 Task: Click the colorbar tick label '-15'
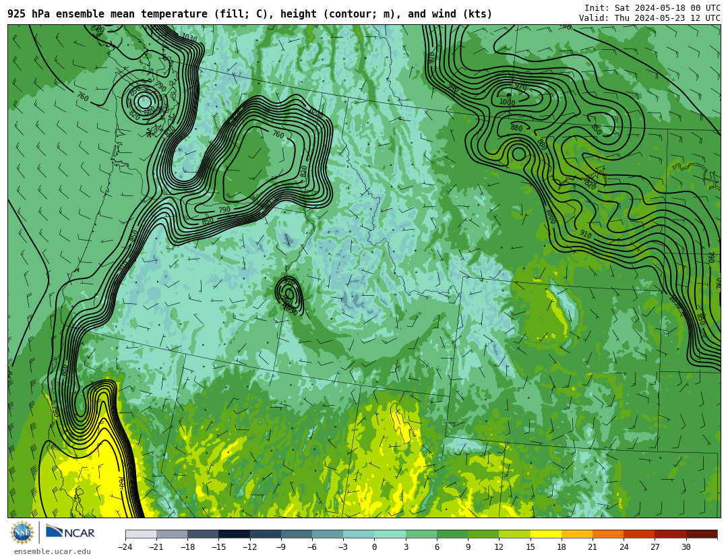[x=218, y=547]
